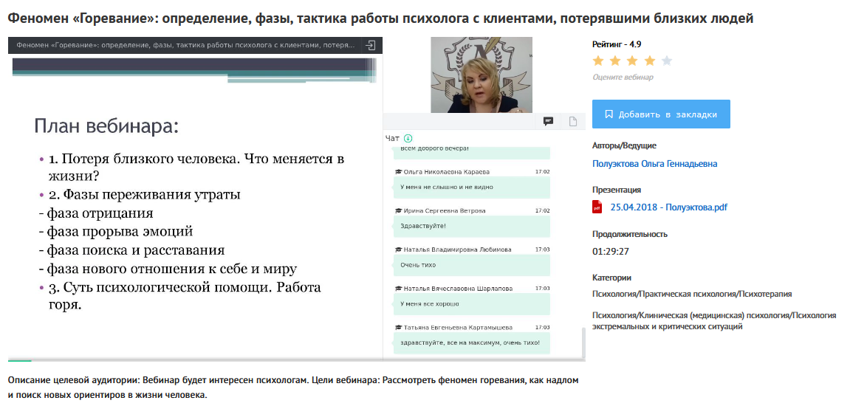
Task: Rate webinar with the second star
Action: (615, 61)
